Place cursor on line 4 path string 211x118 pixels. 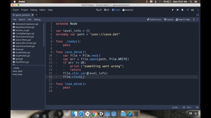point(105,34)
